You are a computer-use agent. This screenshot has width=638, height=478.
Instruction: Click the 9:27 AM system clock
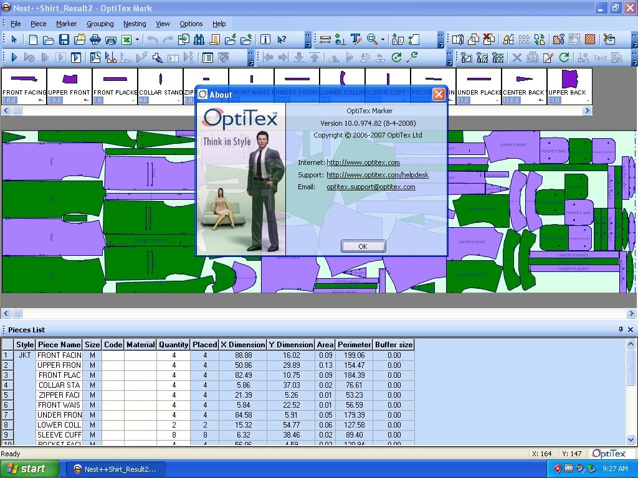pyautogui.click(x=615, y=469)
